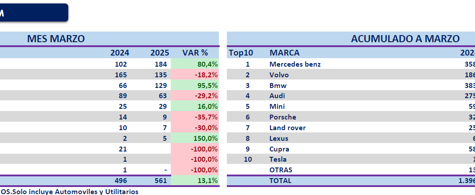Select the OTRAS row label
The width and height of the screenshot is (475, 195).
tap(281, 170)
